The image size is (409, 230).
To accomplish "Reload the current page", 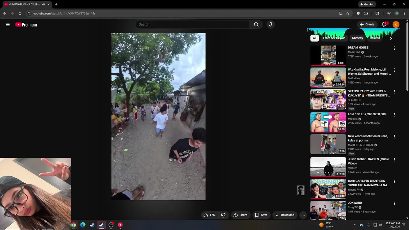I will click(x=20, y=13).
